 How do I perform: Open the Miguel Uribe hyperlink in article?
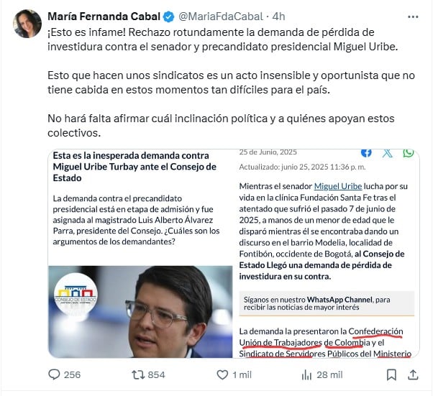pos(338,186)
